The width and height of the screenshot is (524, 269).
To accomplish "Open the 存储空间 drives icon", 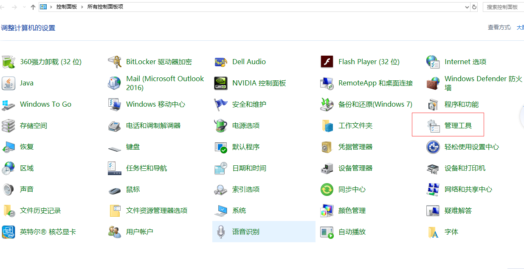I will coord(8,125).
